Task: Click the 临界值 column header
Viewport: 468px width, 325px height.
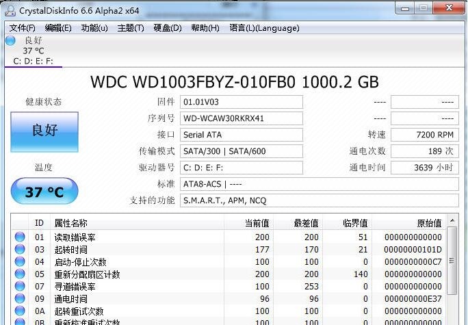Action: point(347,223)
